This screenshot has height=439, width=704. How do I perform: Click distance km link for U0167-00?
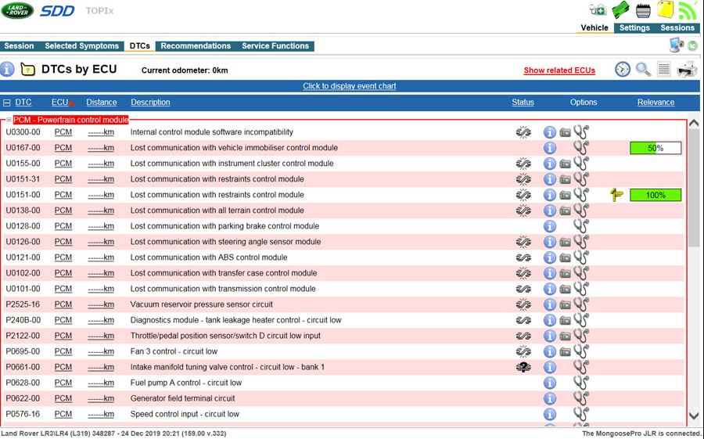pos(101,148)
